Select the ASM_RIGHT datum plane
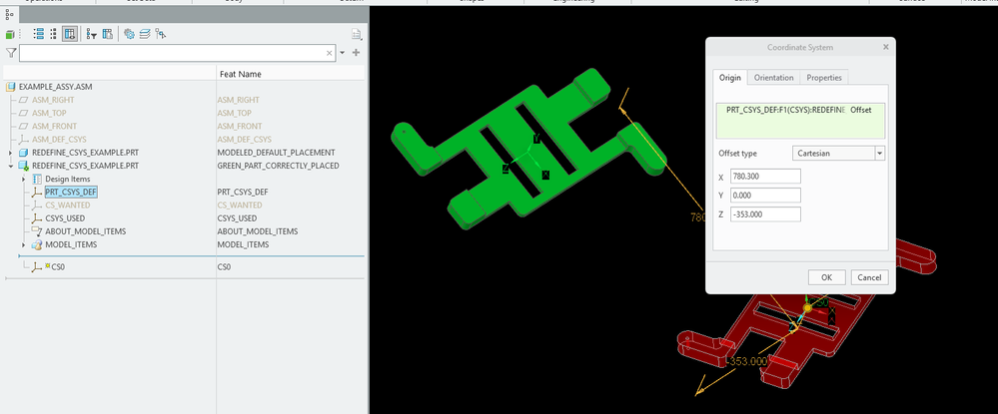The height and width of the screenshot is (414, 998). [53, 100]
